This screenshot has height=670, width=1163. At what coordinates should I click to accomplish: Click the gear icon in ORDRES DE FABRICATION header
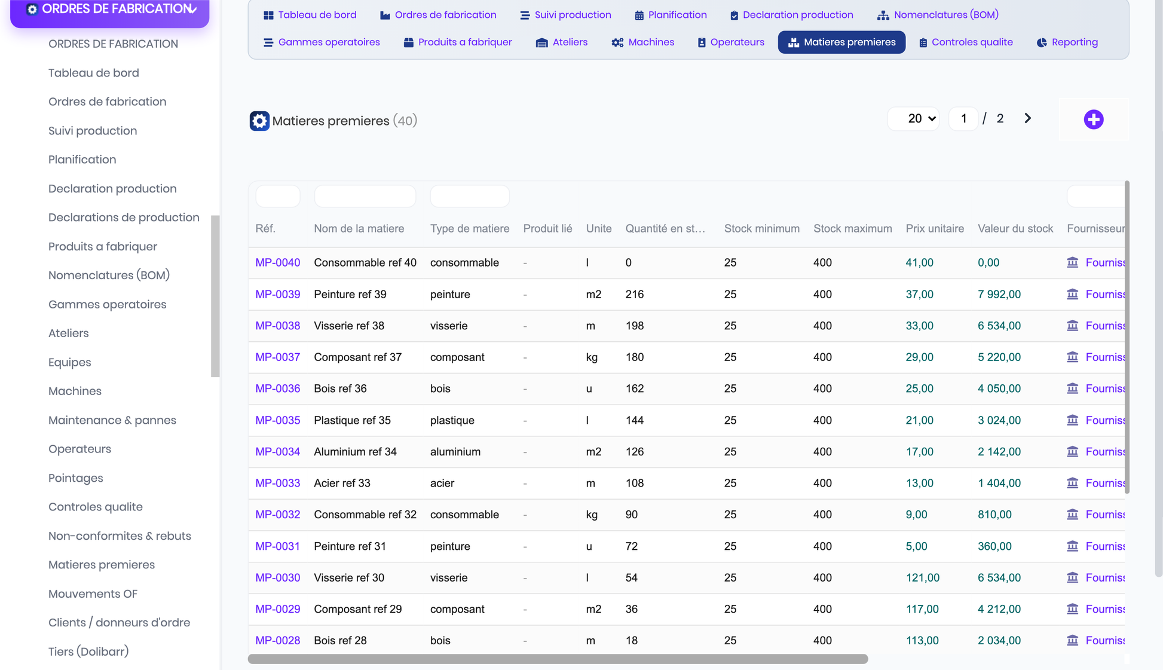click(32, 9)
